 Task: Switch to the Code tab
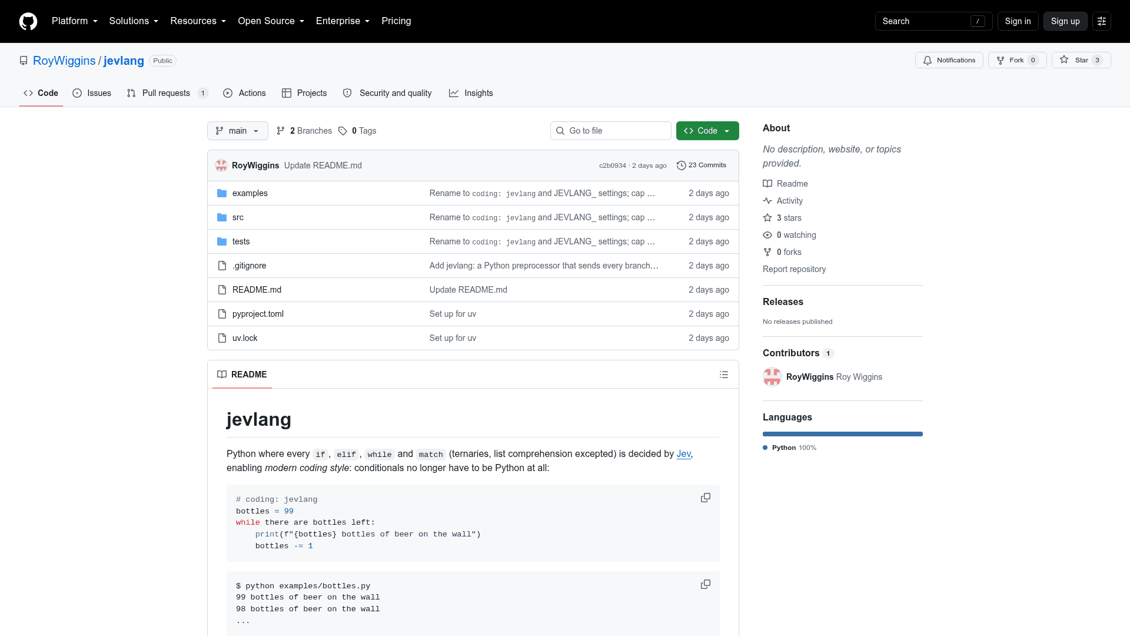tap(41, 93)
